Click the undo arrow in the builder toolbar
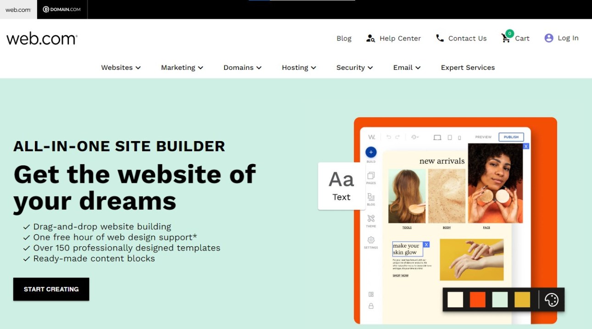 [389, 137]
